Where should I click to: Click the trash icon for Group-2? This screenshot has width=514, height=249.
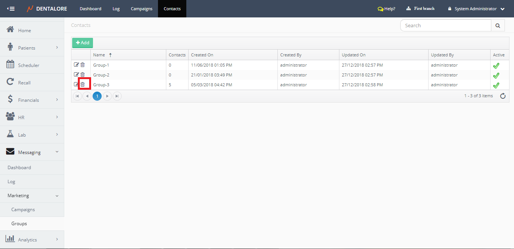[x=82, y=75]
